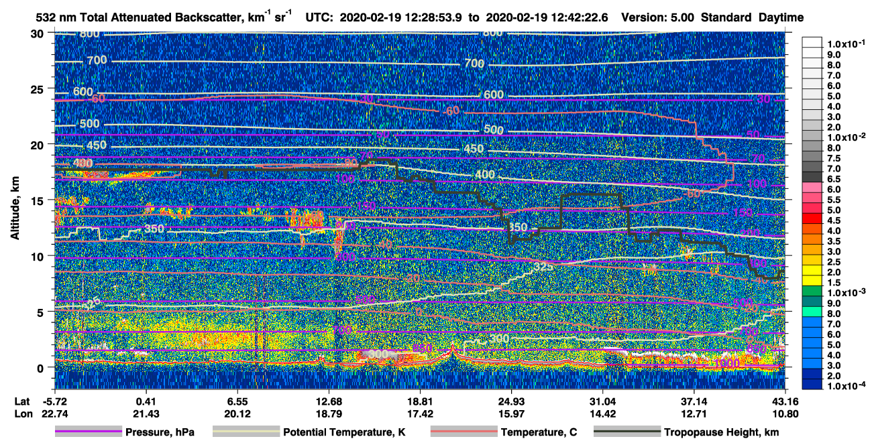Click the salmon Temperature legend line sample
The width and height of the screenshot is (872, 447).
[x=464, y=432]
